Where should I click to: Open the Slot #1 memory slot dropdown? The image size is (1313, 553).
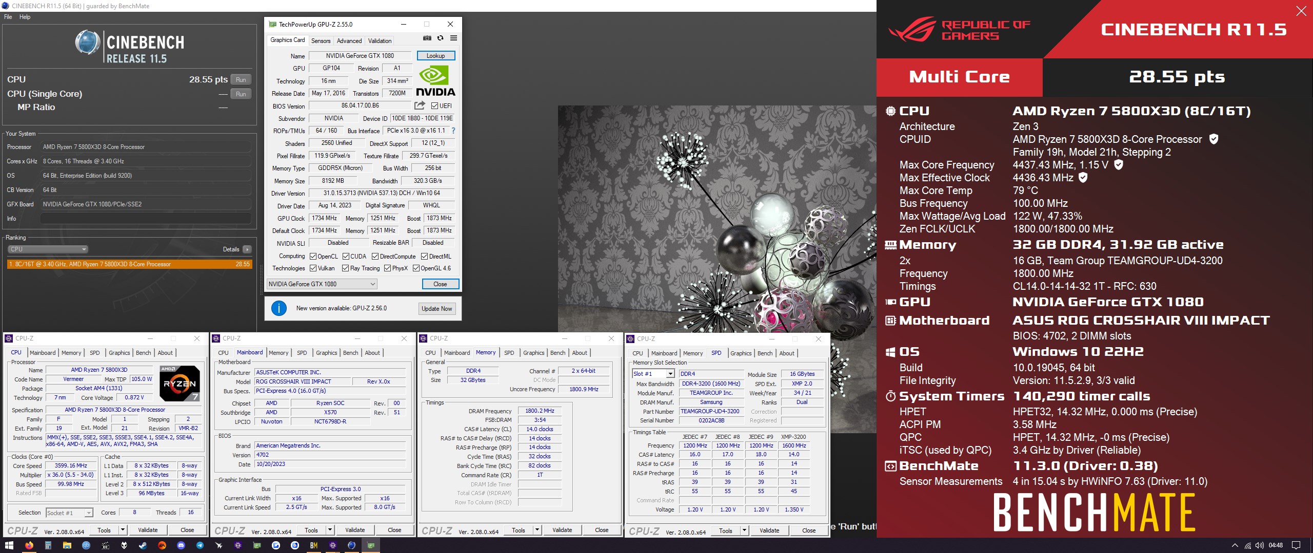point(653,374)
